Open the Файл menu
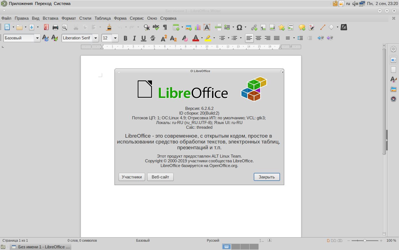This screenshot has height=250, width=399. pos(6,18)
